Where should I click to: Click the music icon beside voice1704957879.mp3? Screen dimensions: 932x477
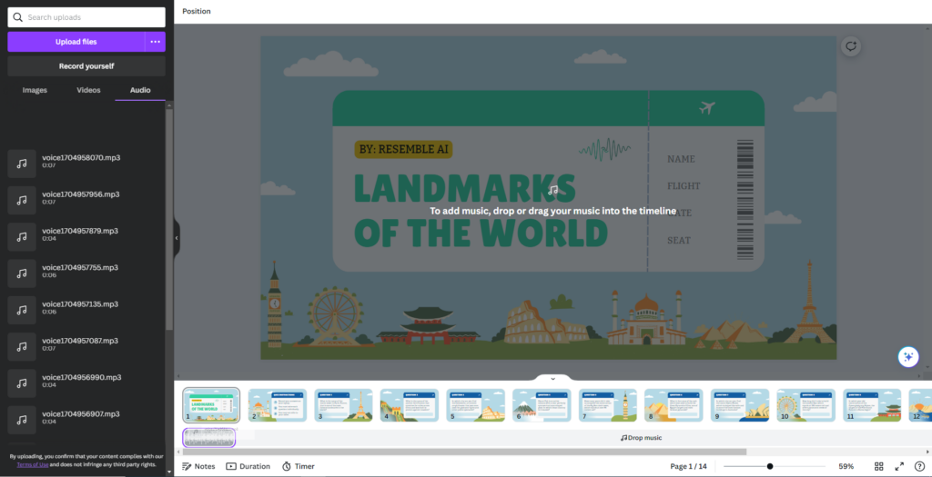pyautogui.click(x=22, y=237)
